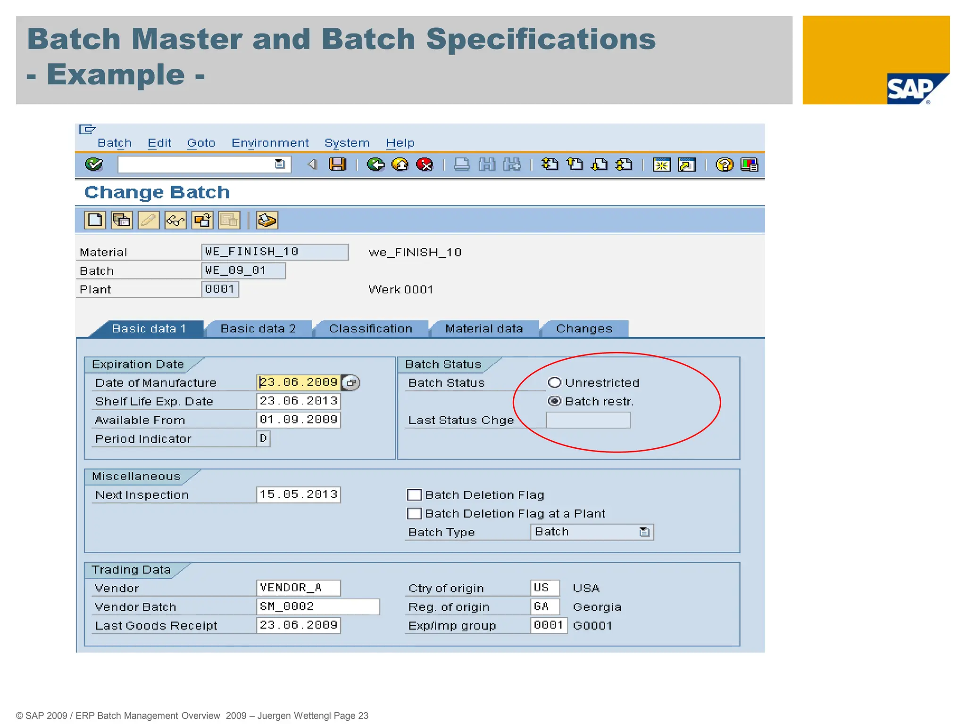Screen dimensions: 966x724
Task: Click the Print icon in toolbar
Action: tap(461, 165)
